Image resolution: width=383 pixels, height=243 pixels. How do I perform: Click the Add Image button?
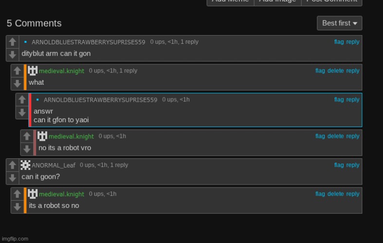pyautogui.click(x=277, y=0)
